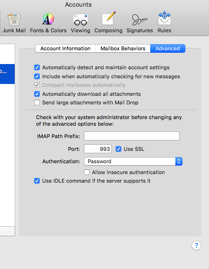Enable Allow insecure authentication
209x269 pixels.
coord(87,172)
